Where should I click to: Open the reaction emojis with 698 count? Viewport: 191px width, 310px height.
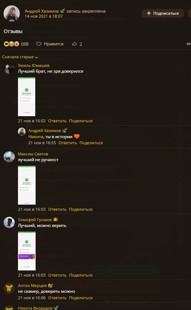coord(12,44)
